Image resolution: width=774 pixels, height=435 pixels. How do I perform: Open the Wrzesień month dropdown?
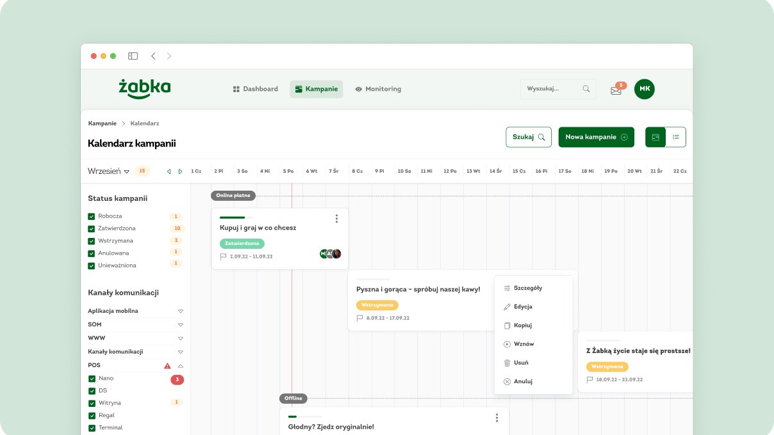click(108, 171)
